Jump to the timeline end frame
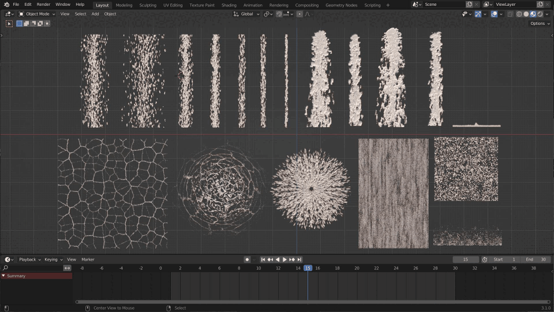The image size is (554, 312). (300, 259)
